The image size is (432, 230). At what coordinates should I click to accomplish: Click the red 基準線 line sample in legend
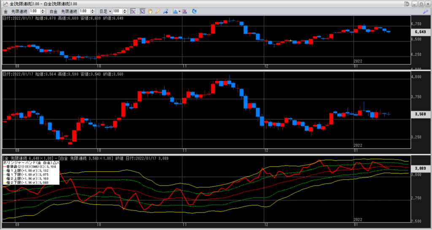4,166
